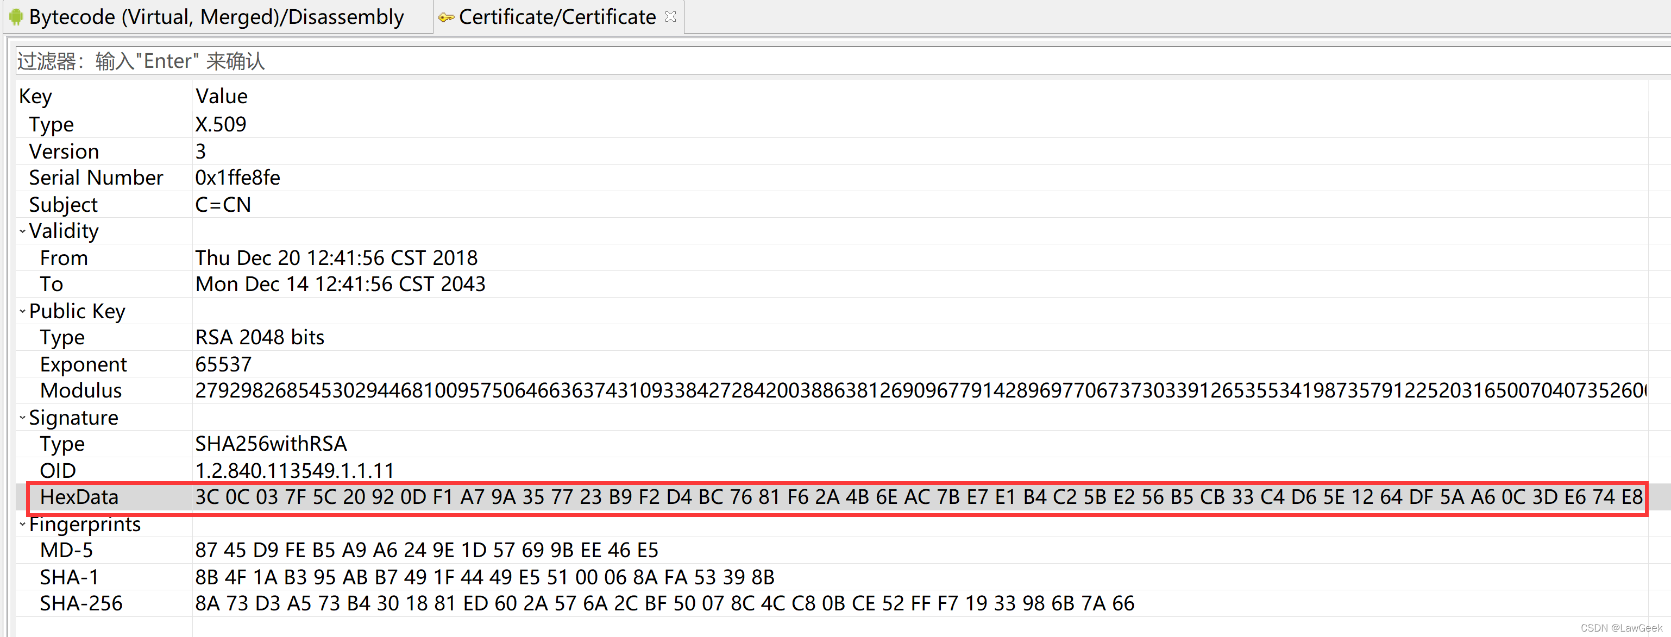Viewport: 1671px width, 637px height.
Task: Select the HexData hex bytes value
Action: coord(919,497)
